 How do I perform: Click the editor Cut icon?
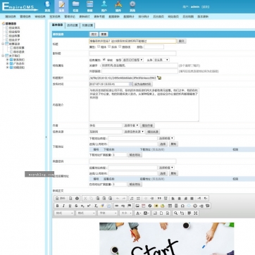coord(85,199)
